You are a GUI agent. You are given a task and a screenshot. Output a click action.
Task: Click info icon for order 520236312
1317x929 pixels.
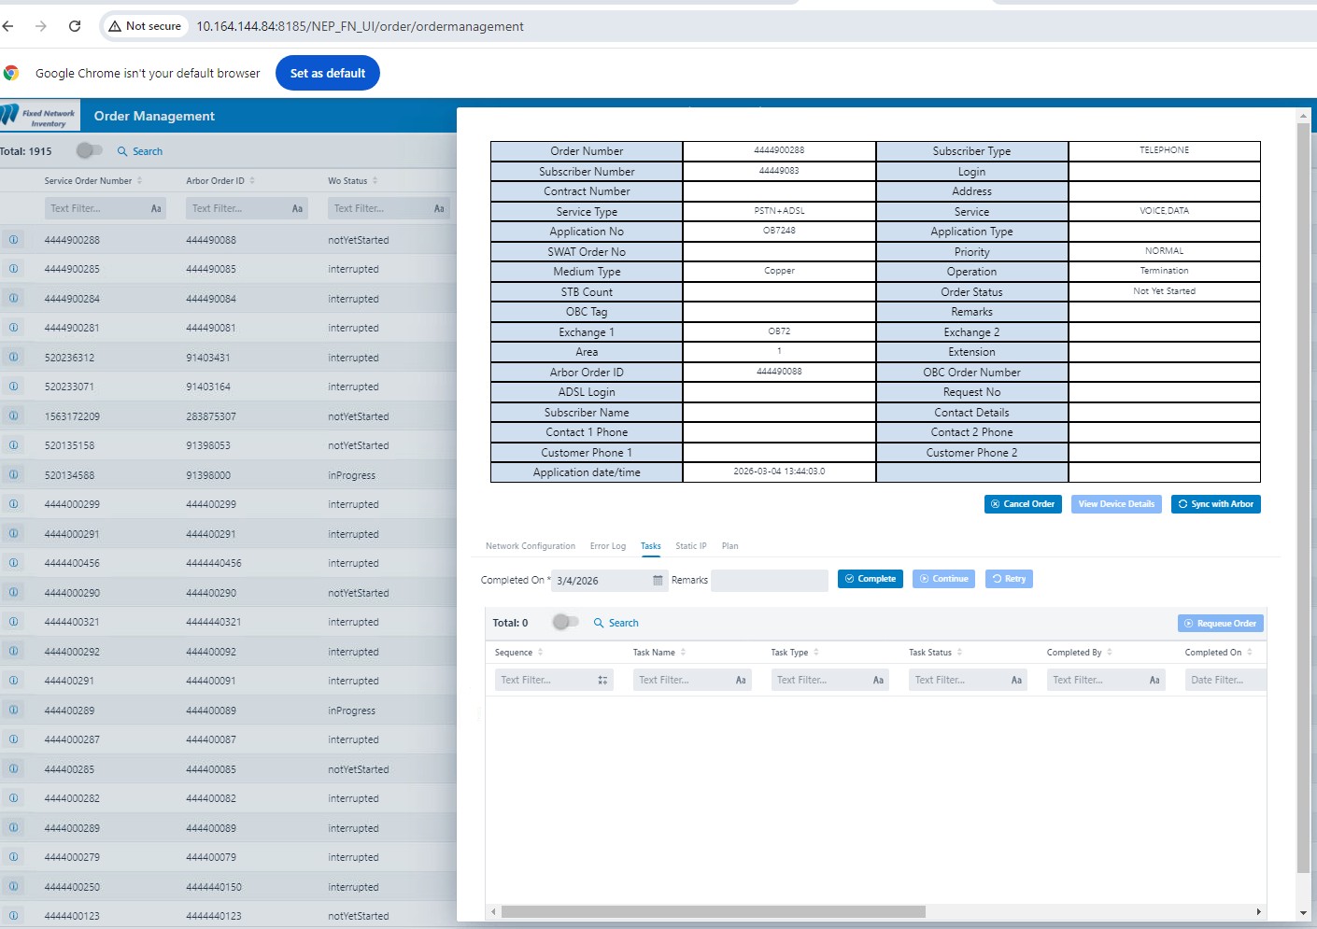click(14, 358)
